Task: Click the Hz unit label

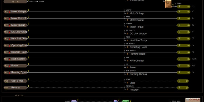Action: point(193,6)
